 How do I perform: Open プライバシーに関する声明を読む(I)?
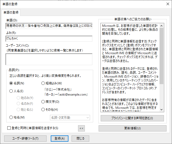[132, 118]
